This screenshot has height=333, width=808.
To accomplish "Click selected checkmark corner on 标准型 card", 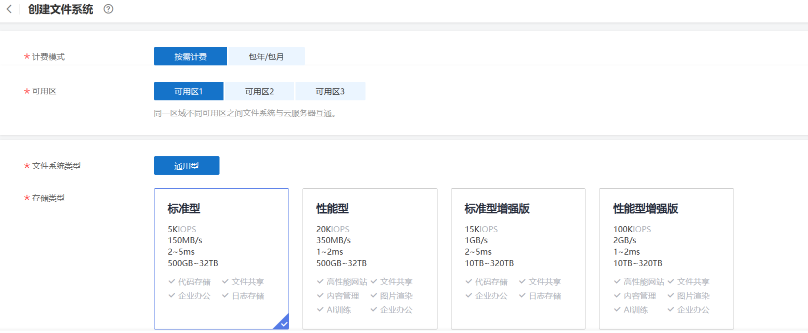I will coord(283,324).
